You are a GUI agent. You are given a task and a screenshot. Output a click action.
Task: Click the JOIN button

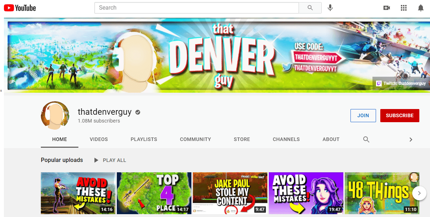click(363, 115)
